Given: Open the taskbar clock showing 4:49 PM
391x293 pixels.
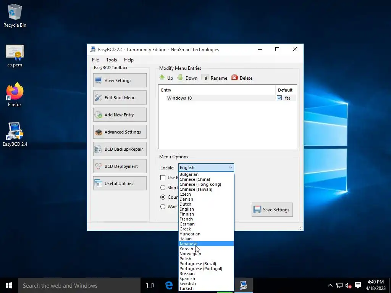Looking at the screenshot, I should coord(376,285).
